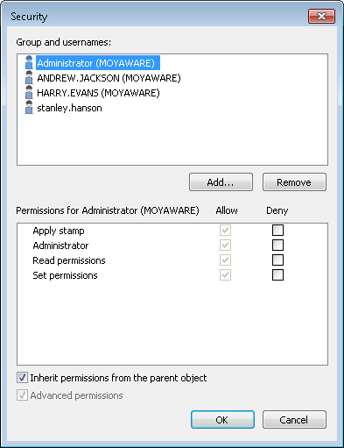Click the Administrator user icon
Image resolution: width=344 pixels, height=448 pixels.
click(29, 63)
